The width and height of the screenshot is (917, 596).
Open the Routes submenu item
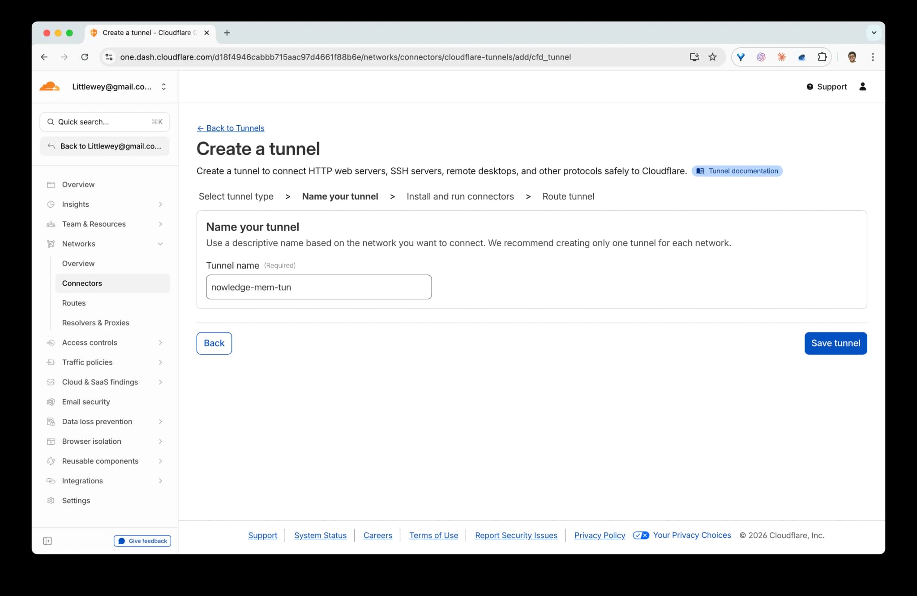tap(74, 303)
